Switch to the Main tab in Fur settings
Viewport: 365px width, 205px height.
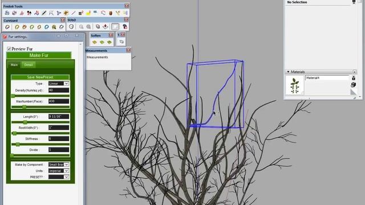[14, 65]
